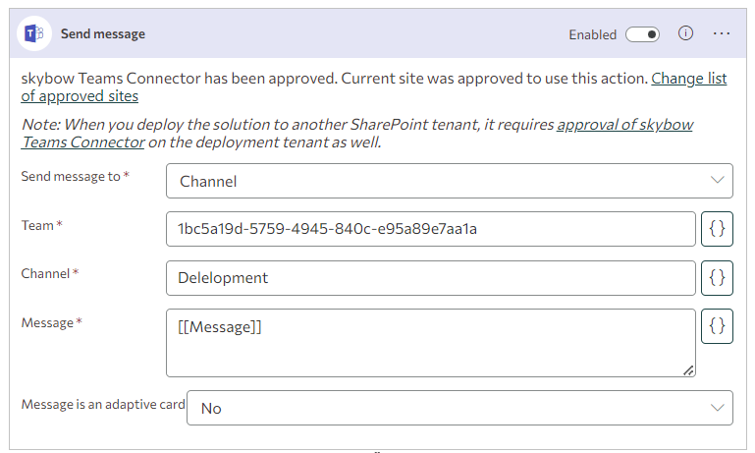Click the Microsoft Teams icon in header

[34, 33]
